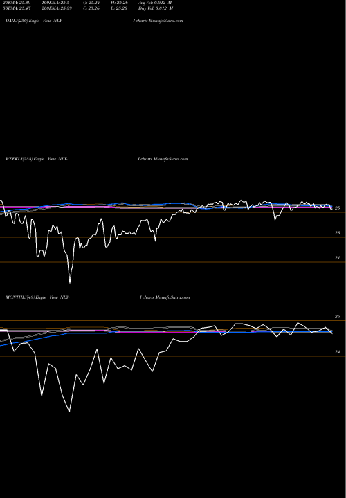Image resolution: width=346 pixels, height=498 pixels.
Task: Click the monthly chart's lowest price trough
Action: pyautogui.click(x=69, y=411)
